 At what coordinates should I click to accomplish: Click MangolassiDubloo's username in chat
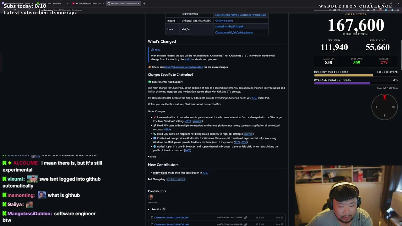[x=29, y=214]
